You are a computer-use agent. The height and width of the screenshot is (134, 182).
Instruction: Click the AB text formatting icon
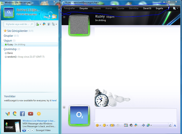click(x=143, y=125)
